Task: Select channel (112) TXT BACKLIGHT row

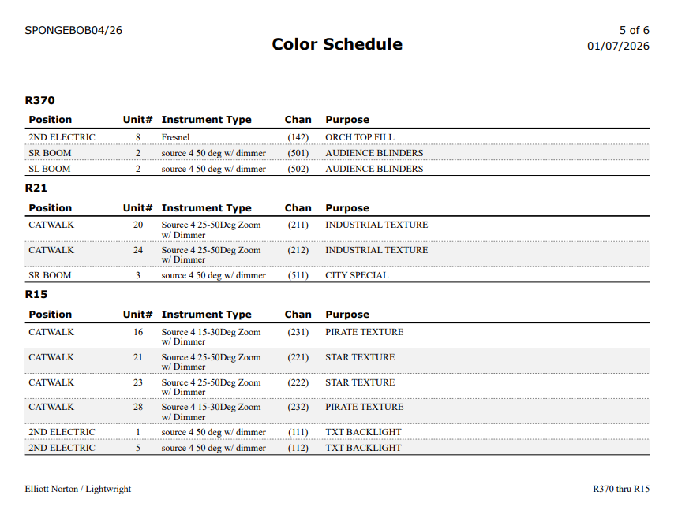Action: point(337,448)
